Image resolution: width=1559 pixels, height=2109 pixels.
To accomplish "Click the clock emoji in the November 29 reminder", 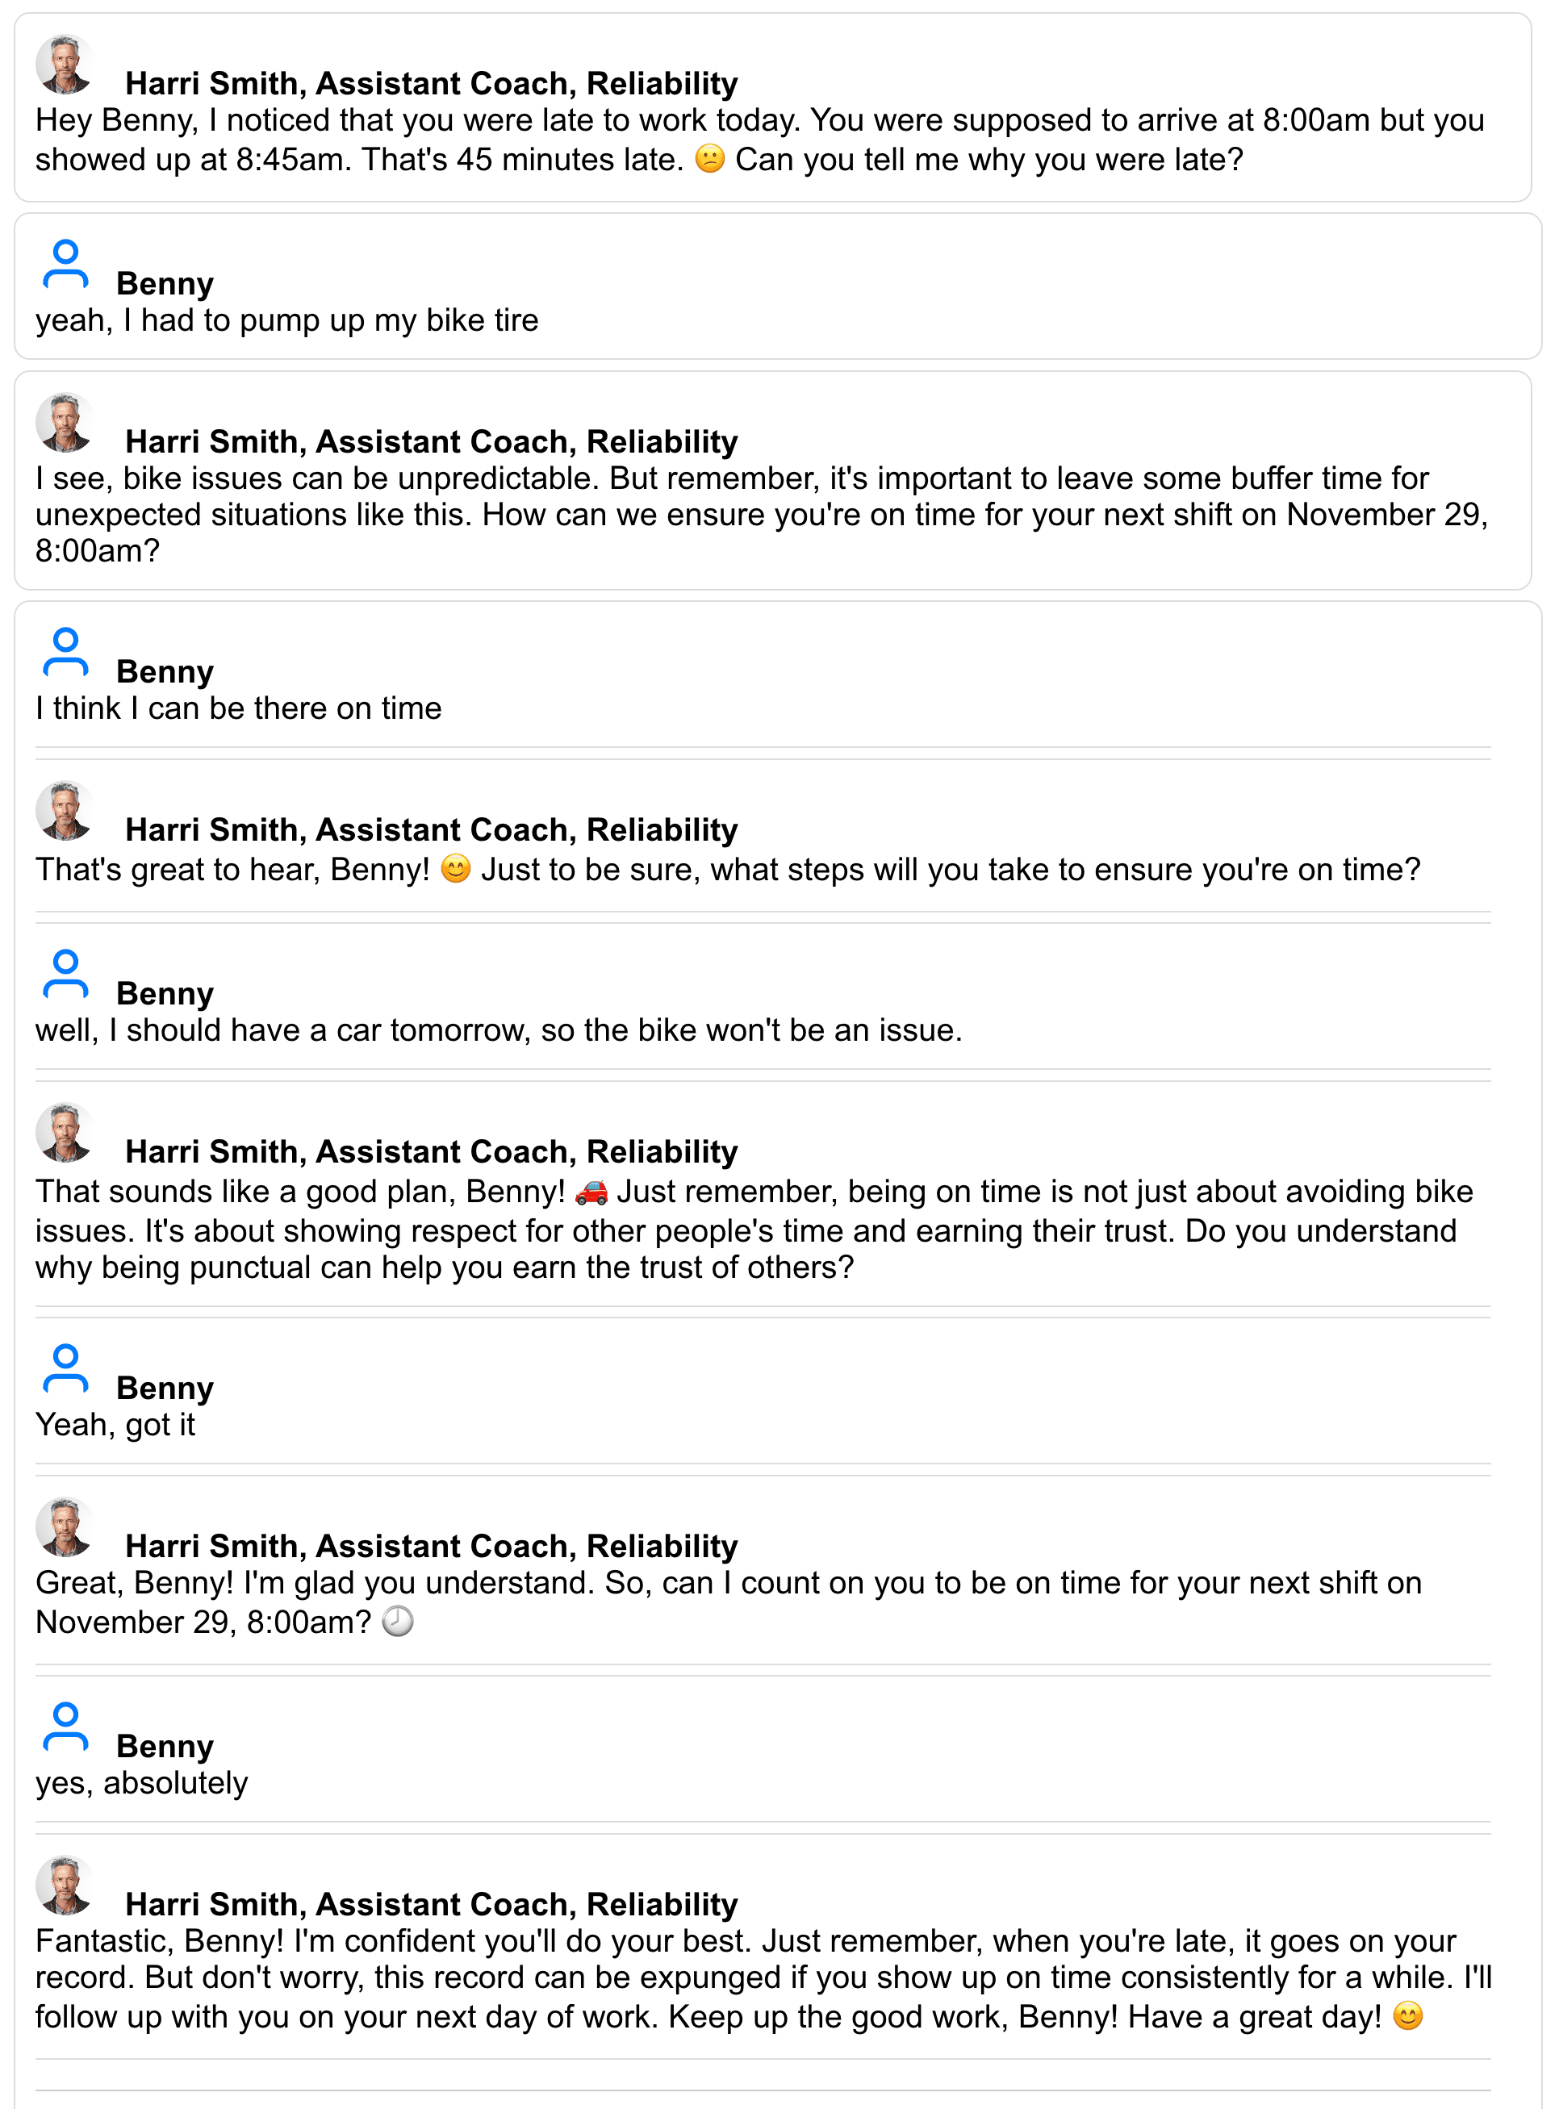I will tap(400, 1622).
